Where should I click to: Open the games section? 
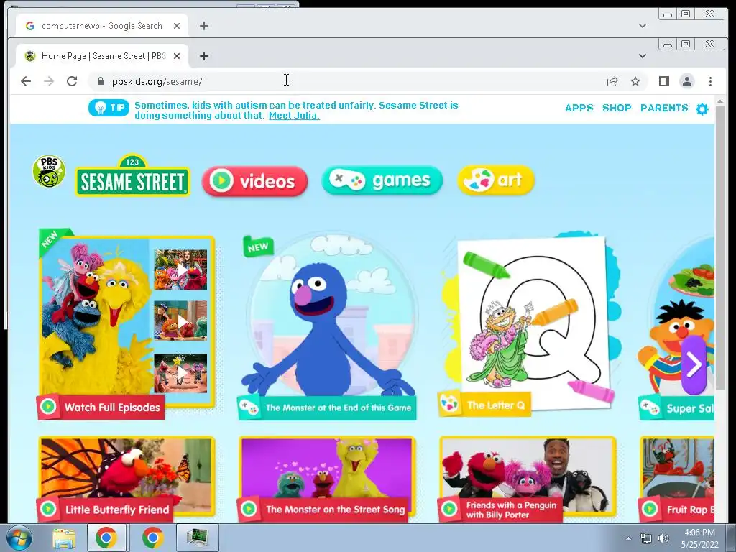tap(382, 180)
